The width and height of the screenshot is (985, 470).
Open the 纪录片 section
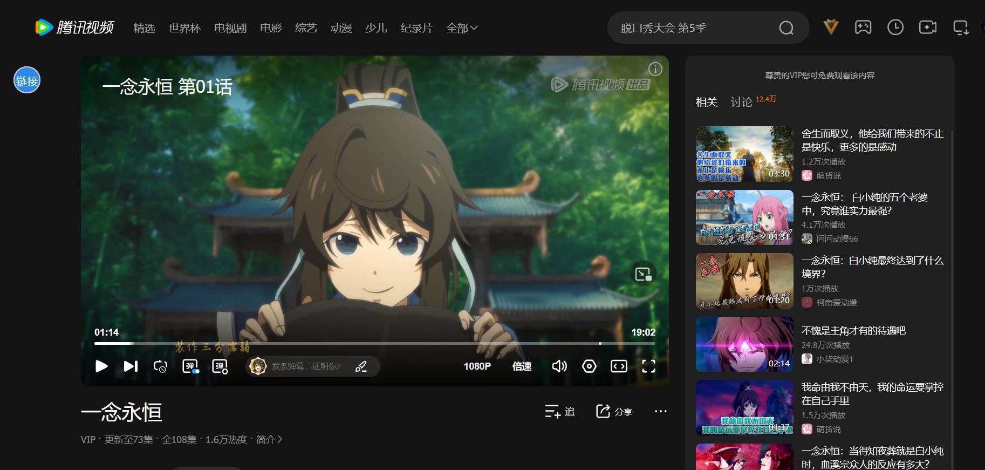pyautogui.click(x=416, y=28)
